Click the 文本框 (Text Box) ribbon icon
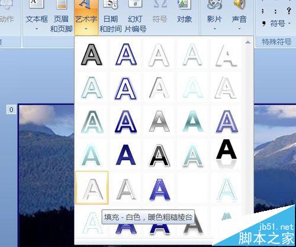The width and height of the screenshot is (296, 247). pos(37,5)
